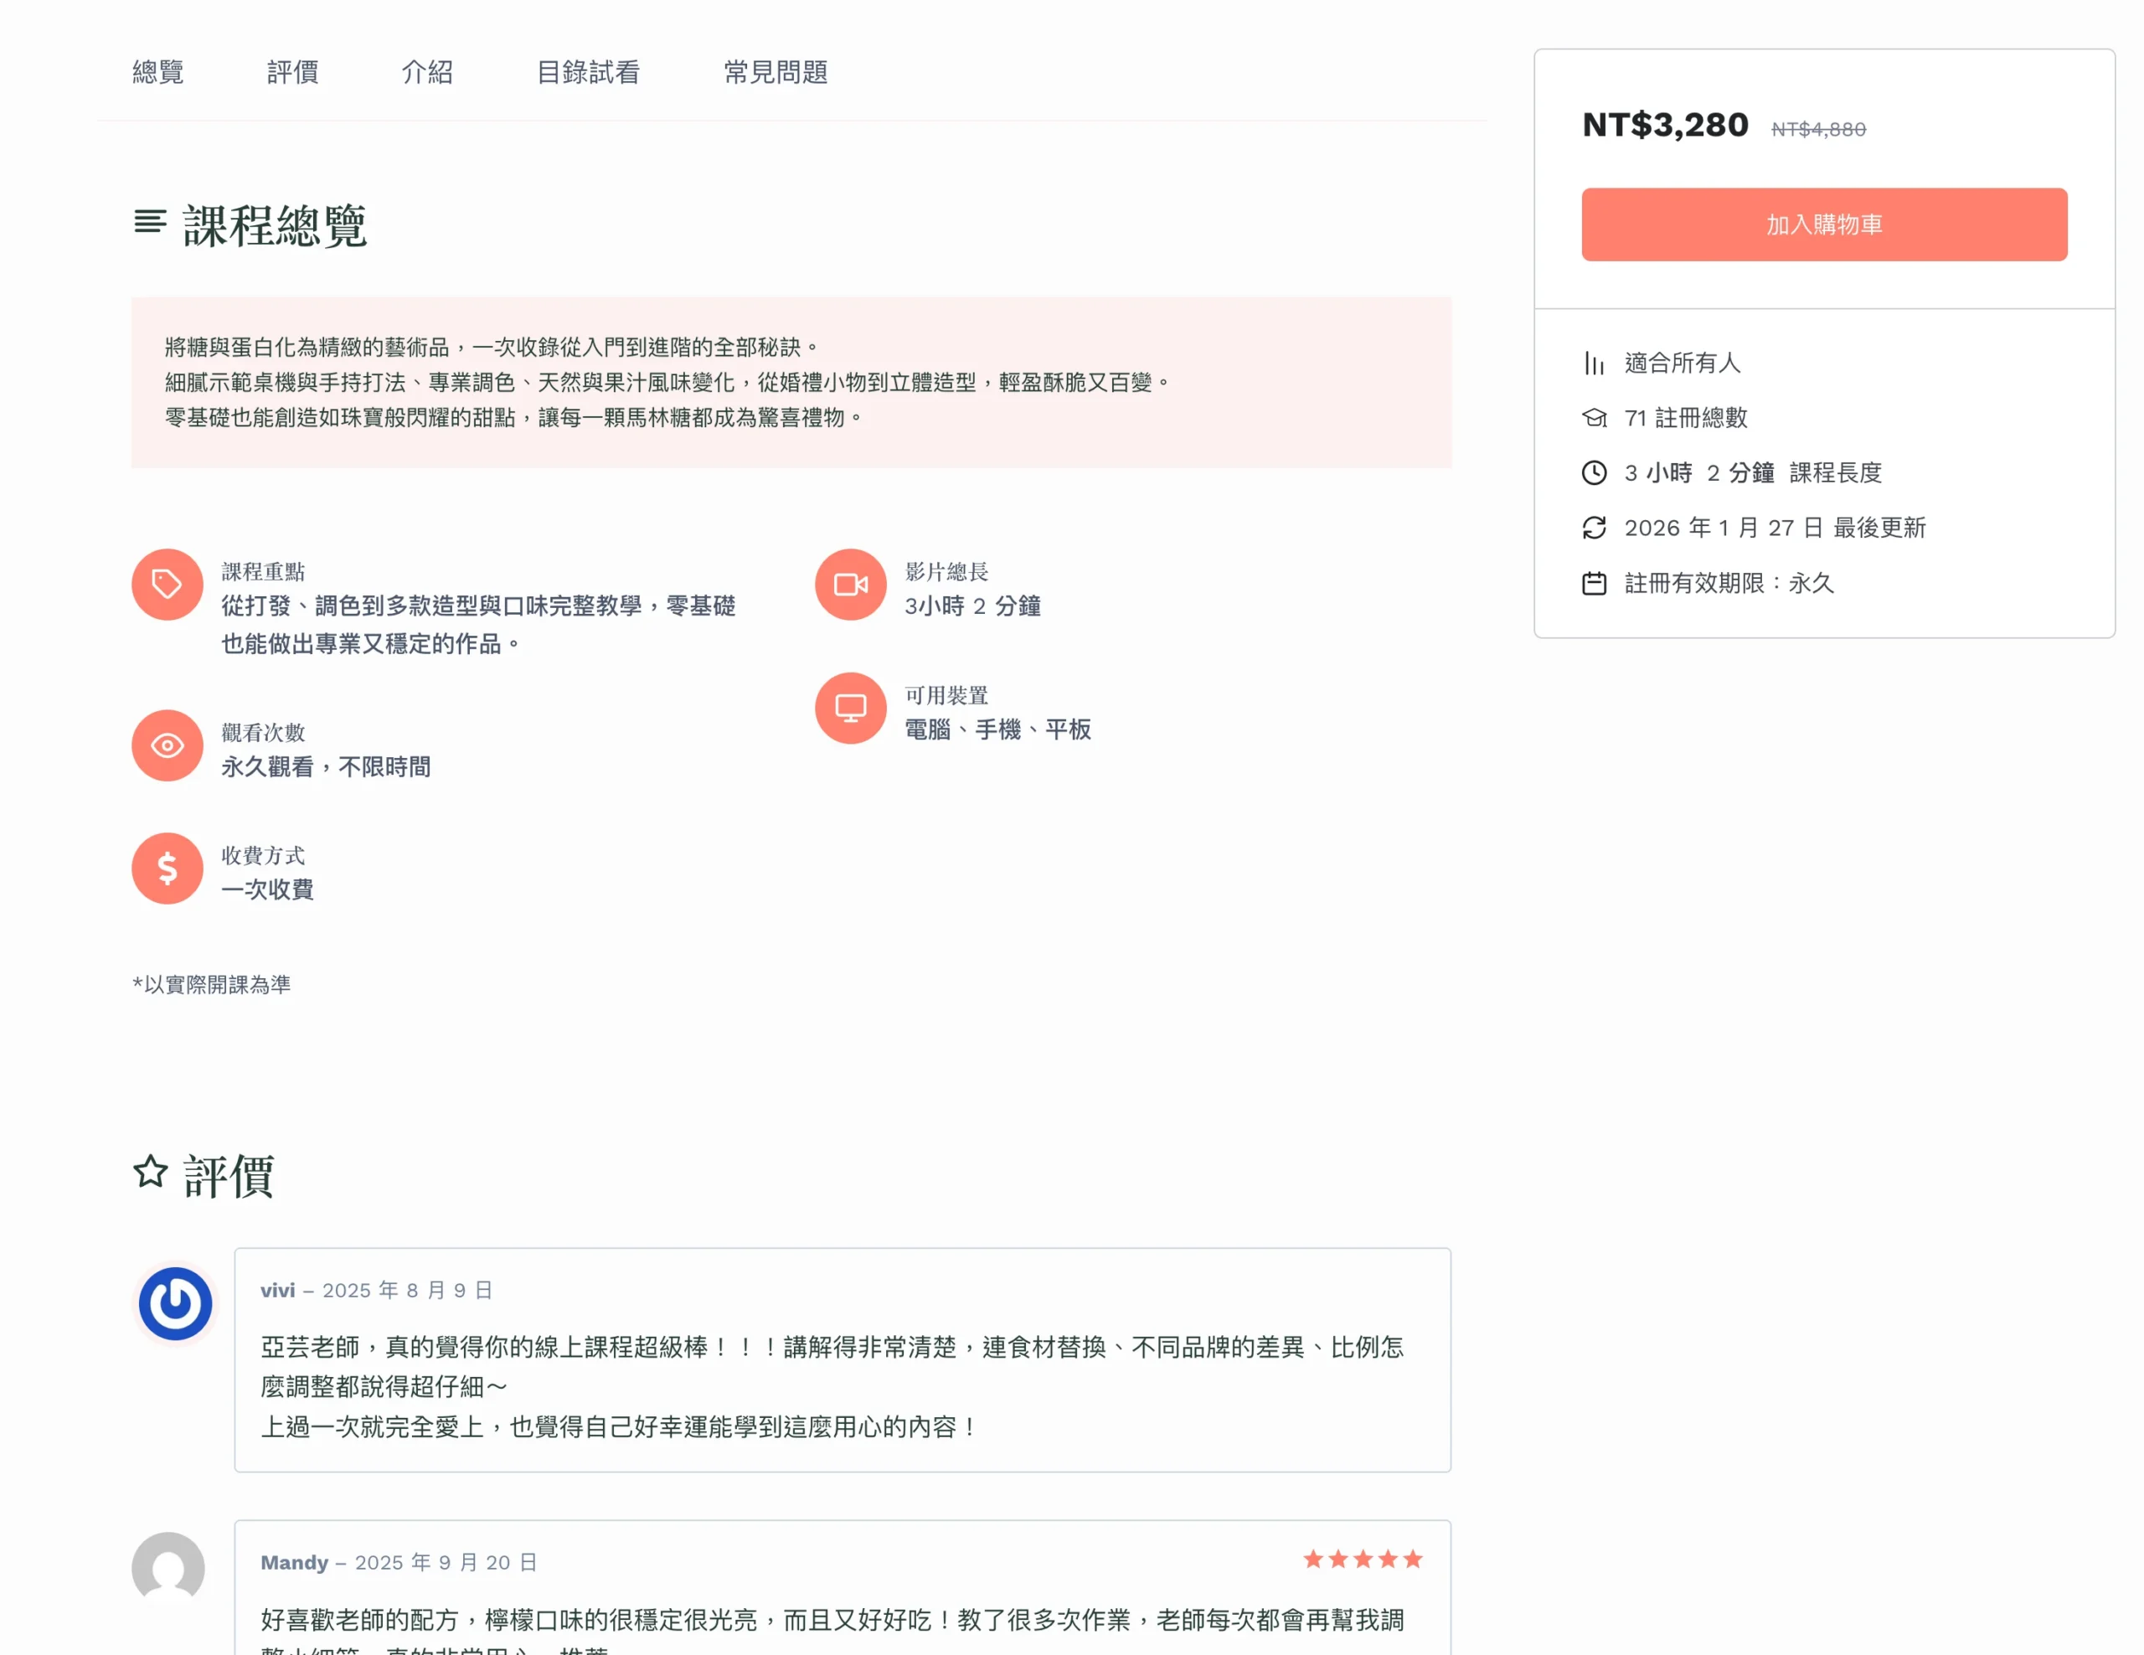
Task: Click the dollar sign icon for 收費方式
Action: click(x=167, y=869)
